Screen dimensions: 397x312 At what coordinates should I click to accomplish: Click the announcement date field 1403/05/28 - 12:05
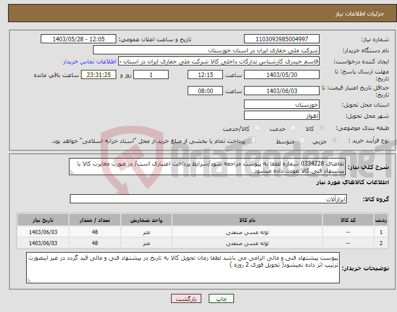point(78,39)
